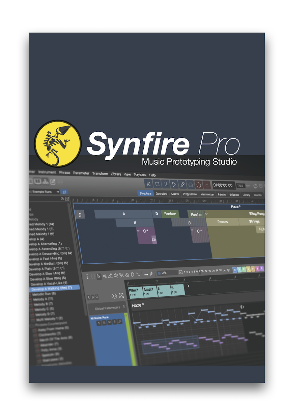The width and height of the screenshot is (284, 402).
Task: Expand the Global Parameters section
Action: 124,306
